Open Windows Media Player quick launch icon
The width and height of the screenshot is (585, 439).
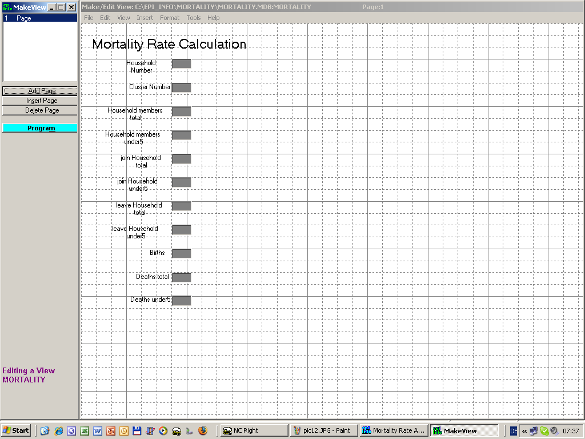point(163,431)
